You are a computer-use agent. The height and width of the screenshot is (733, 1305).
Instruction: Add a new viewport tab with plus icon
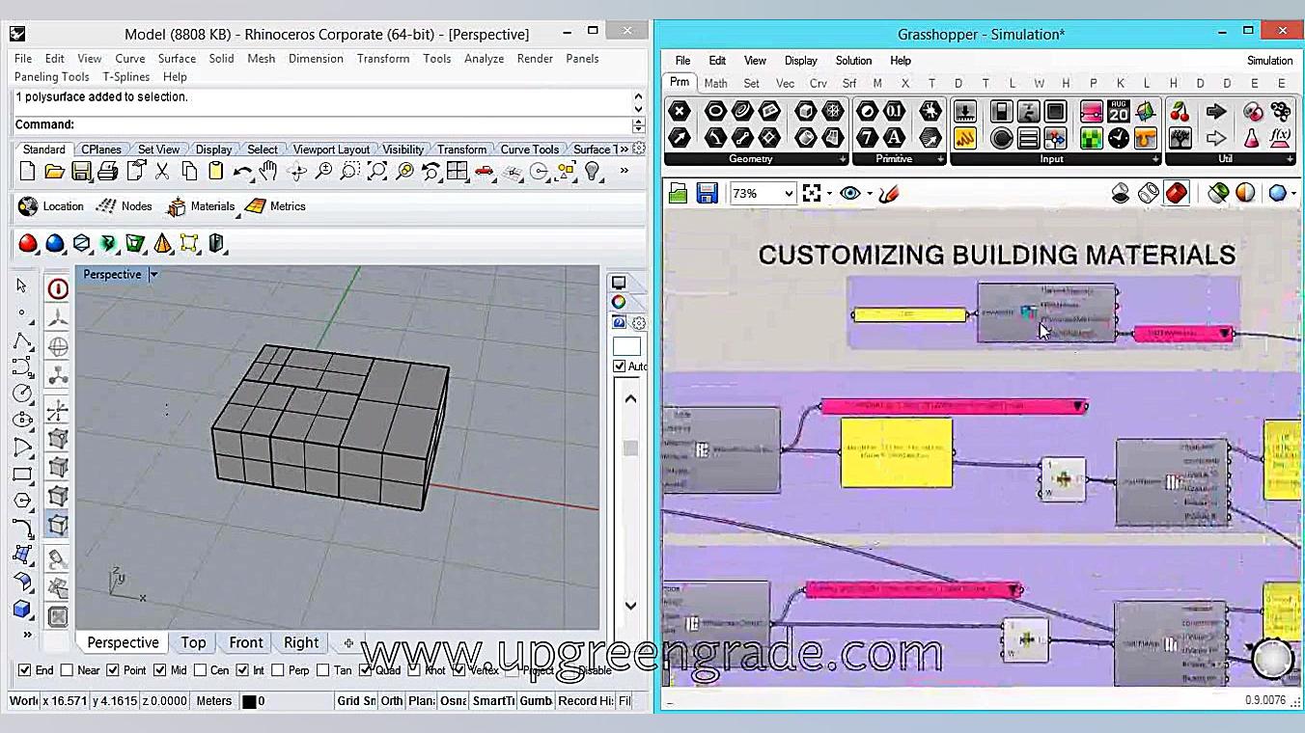click(x=348, y=643)
